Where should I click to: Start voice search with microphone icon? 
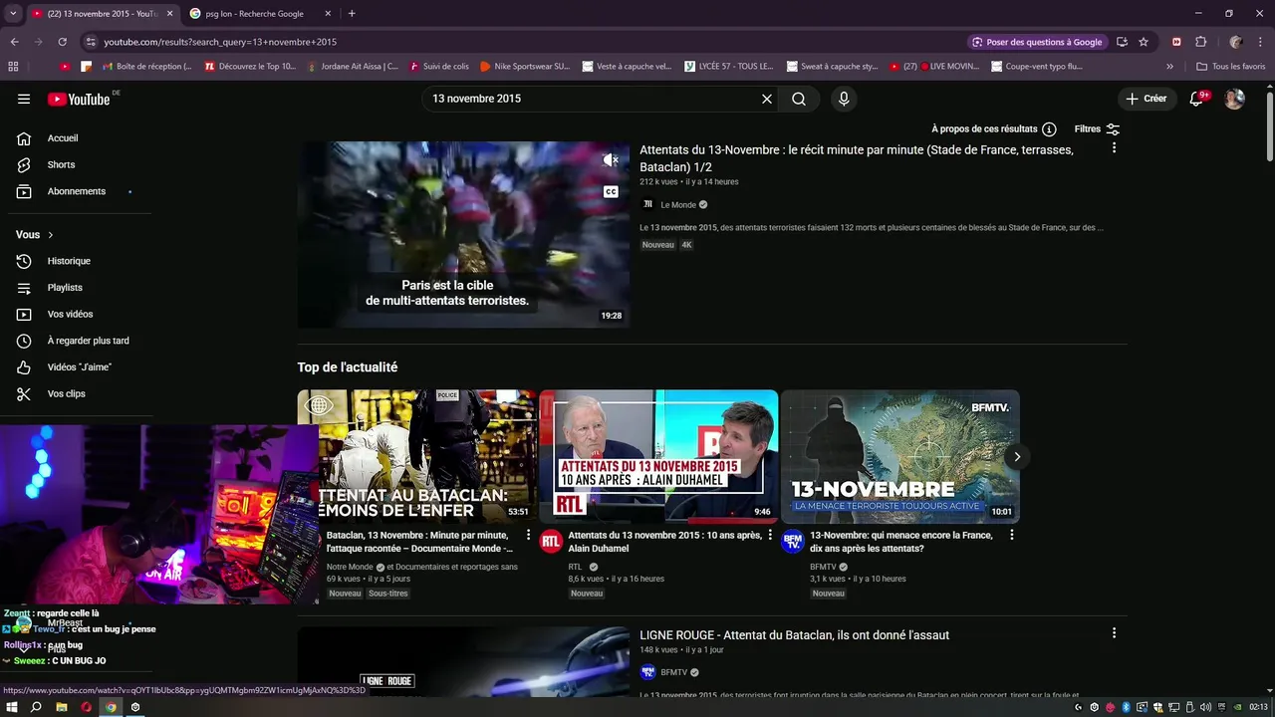click(x=844, y=99)
